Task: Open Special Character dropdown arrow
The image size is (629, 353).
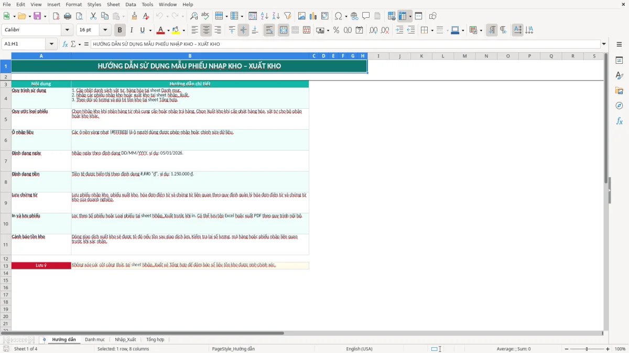Action: (x=346, y=16)
